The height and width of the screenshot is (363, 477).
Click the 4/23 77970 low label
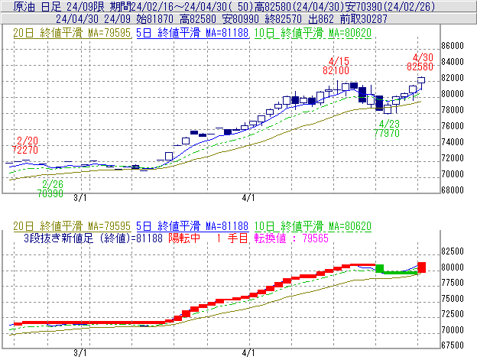tap(387, 128)
